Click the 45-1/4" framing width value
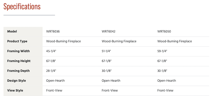212x96 pixels. 51,51
